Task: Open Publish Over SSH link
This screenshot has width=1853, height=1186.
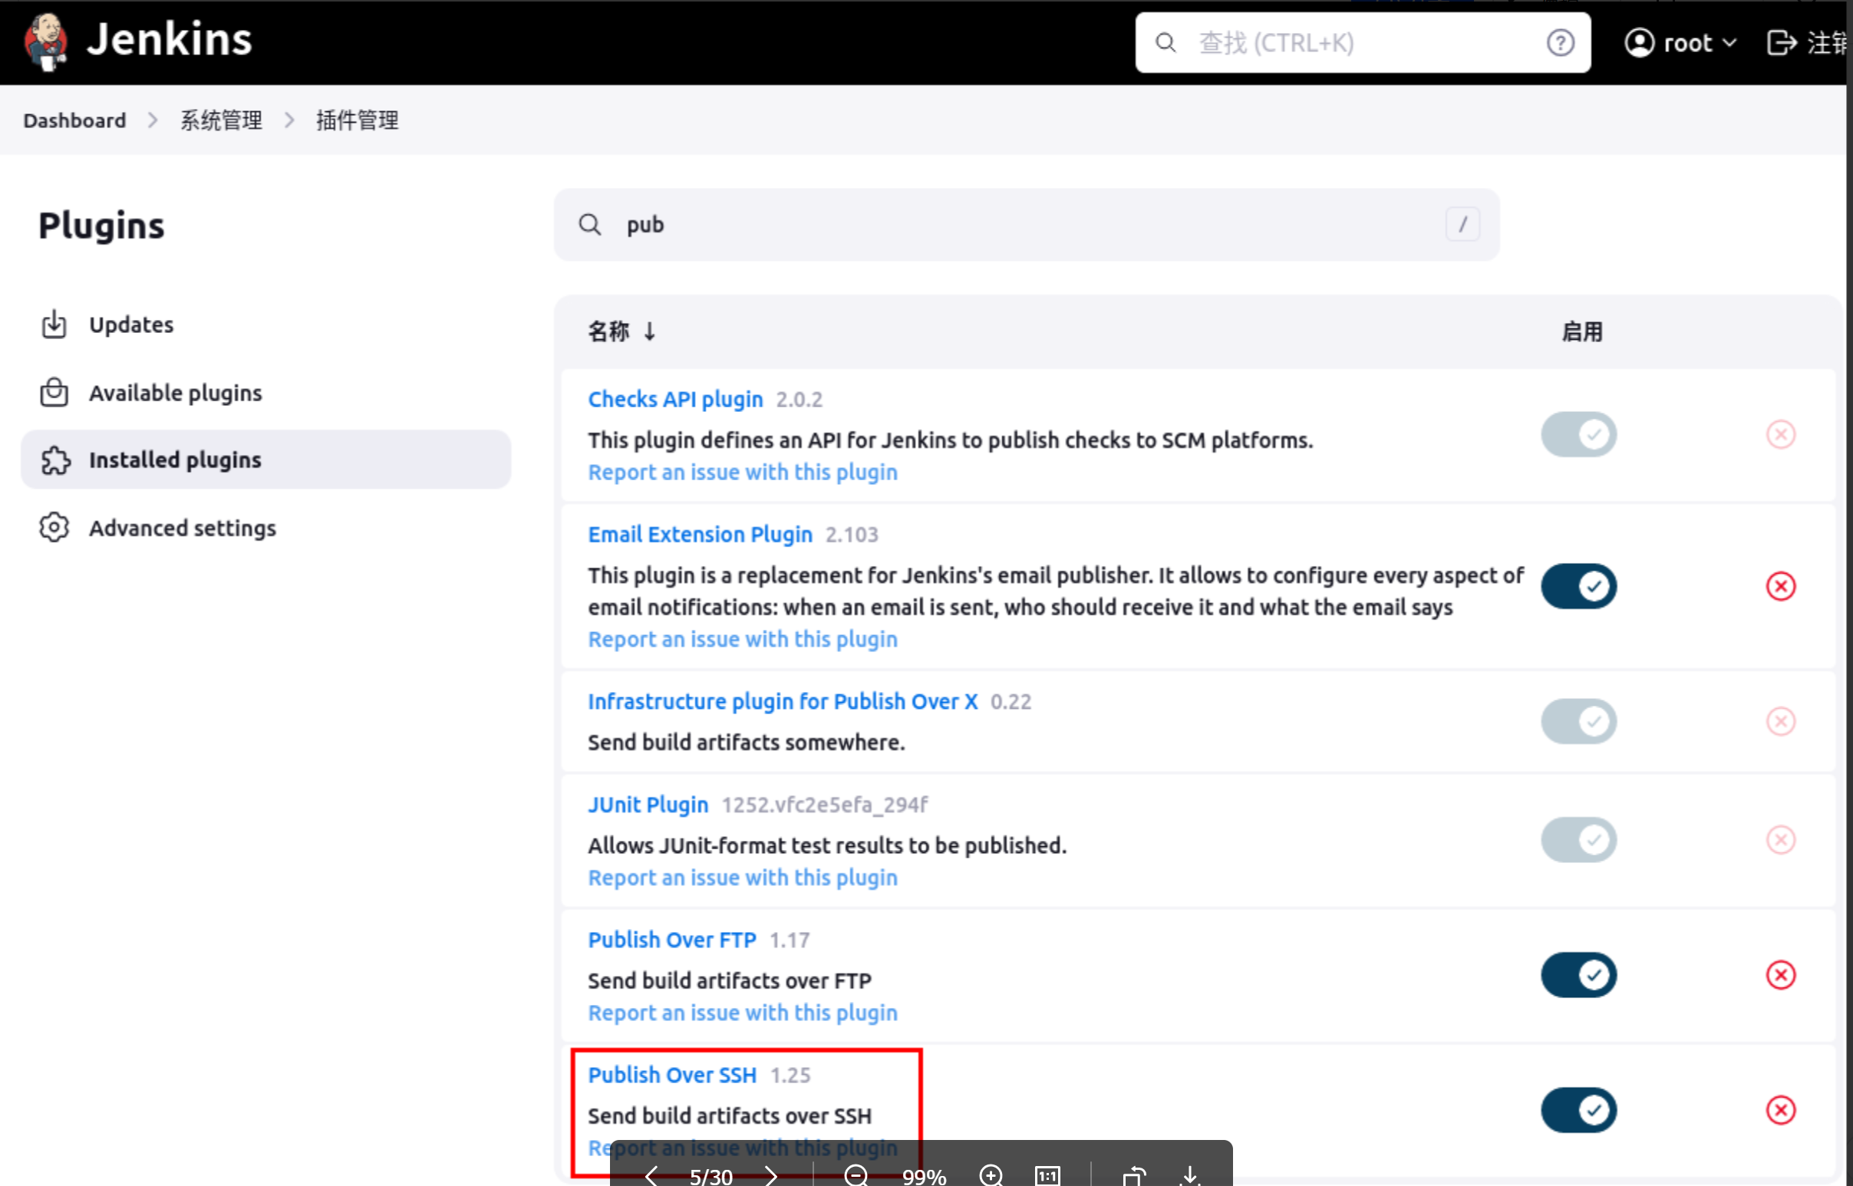Action: point(672,1075)
